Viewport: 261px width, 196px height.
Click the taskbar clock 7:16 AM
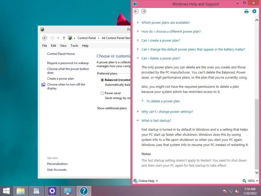pos(250,189)
